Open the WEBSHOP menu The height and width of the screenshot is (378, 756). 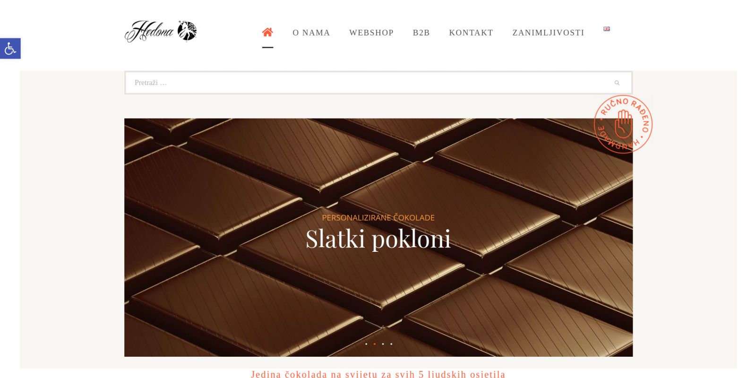click(x=371, y=33)
